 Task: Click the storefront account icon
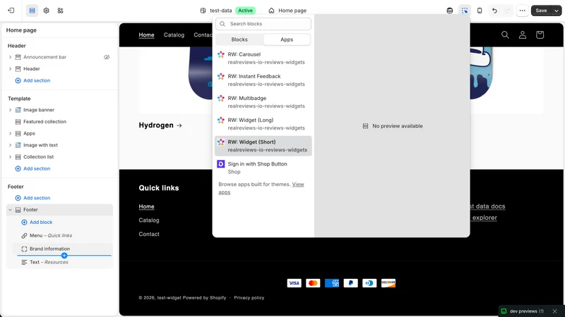pyautogui.click(x=523, y=35)
